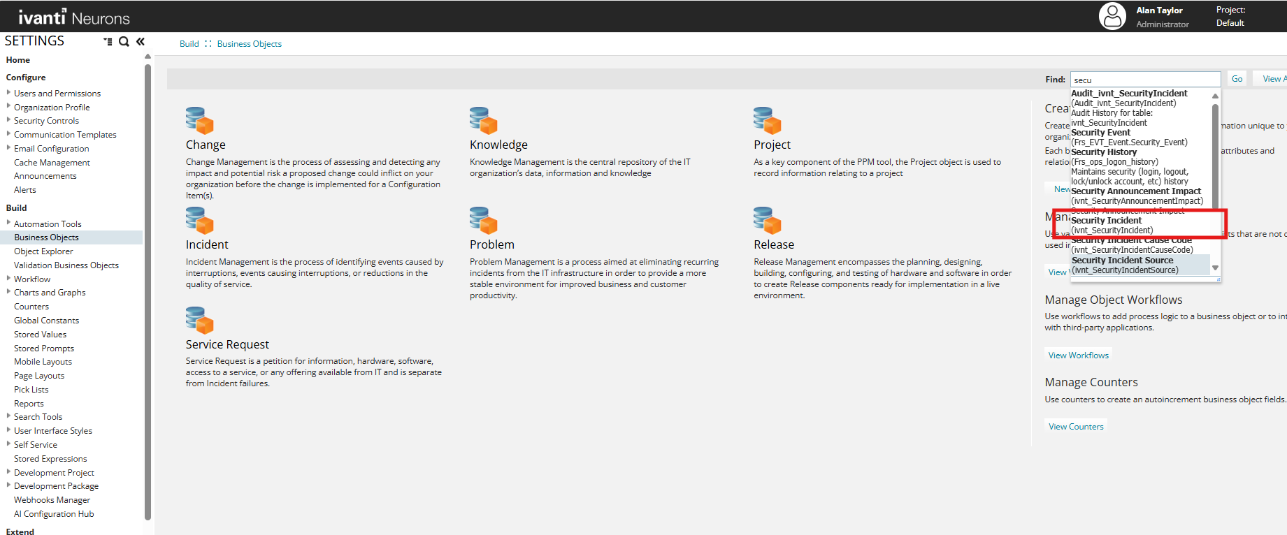Click the Incident business object icon
The image size is (1287, 535).
point(199,220)
